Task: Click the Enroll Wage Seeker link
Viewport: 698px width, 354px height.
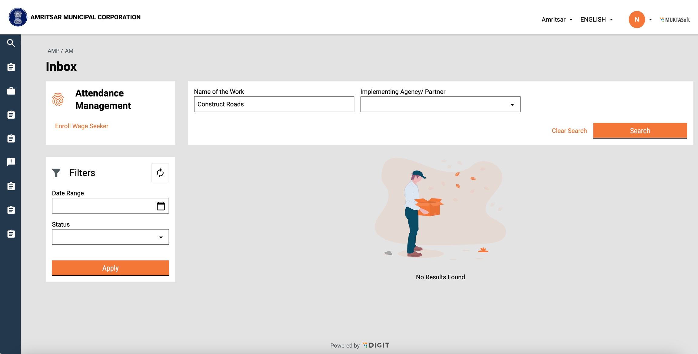Action: click(x=81, y=126)
